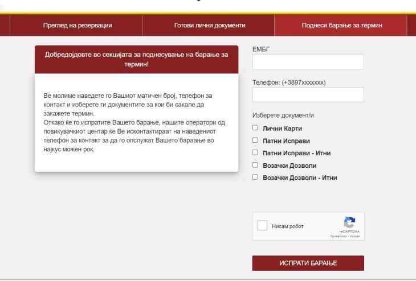Tick the "Нисам робот" reCAPTCHA checkbox
Screen dimensions: 416x281
[262, 226]
